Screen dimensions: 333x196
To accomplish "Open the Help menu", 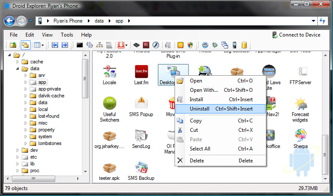I will coord(87,35).
